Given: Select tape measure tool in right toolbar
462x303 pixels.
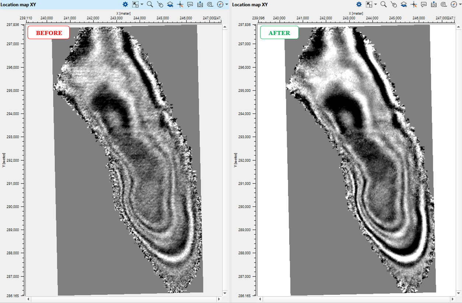Looking at the screenshot, I should pos(444,4).
